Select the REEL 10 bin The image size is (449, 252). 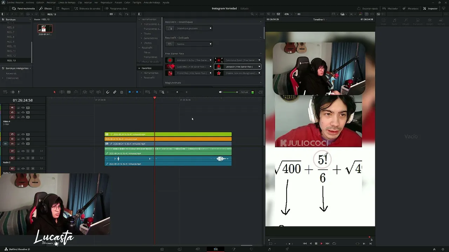(12, 46)
